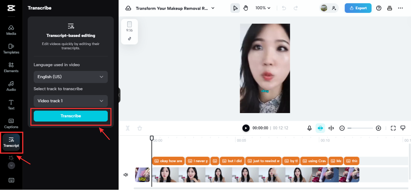This screenshot has height=191, width=411.
Task: Open the Audio panel
Action: [11, 86]
